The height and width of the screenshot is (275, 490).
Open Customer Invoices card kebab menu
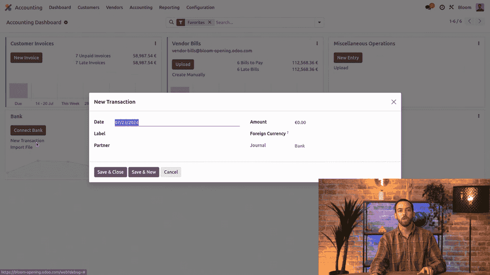point(155,43)
